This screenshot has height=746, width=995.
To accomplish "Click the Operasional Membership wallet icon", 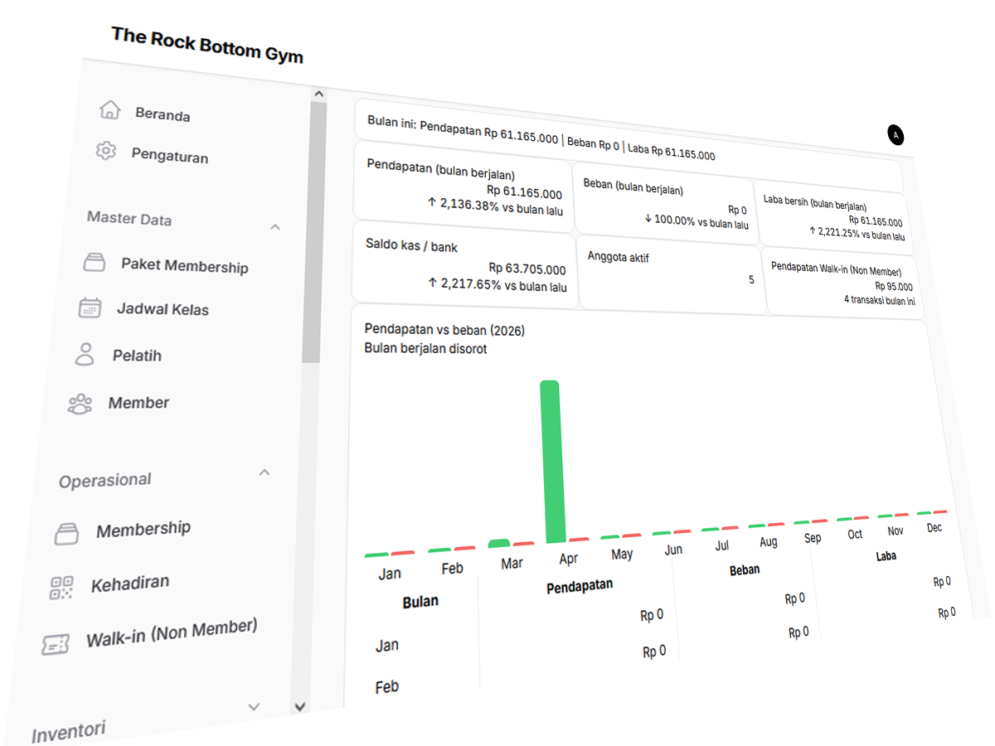I will point(66,534).
